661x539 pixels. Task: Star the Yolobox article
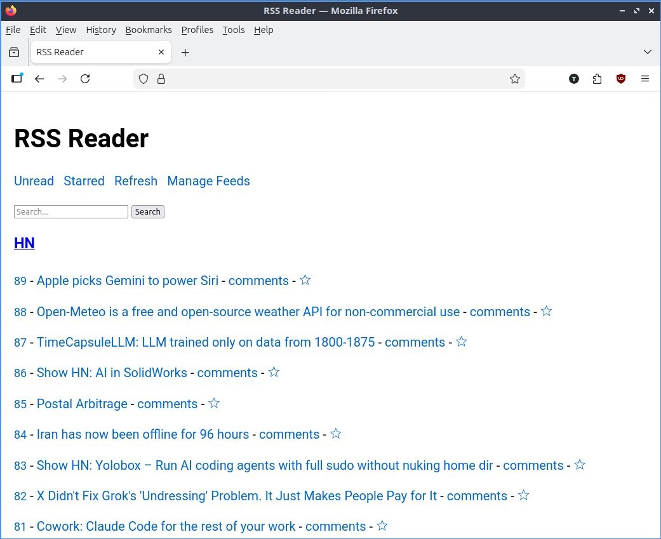pyautogui.click(x=580, y=465)
